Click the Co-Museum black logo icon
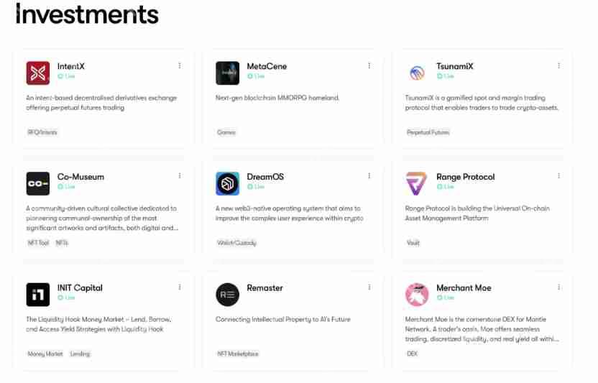 click(x=38, y=183)
